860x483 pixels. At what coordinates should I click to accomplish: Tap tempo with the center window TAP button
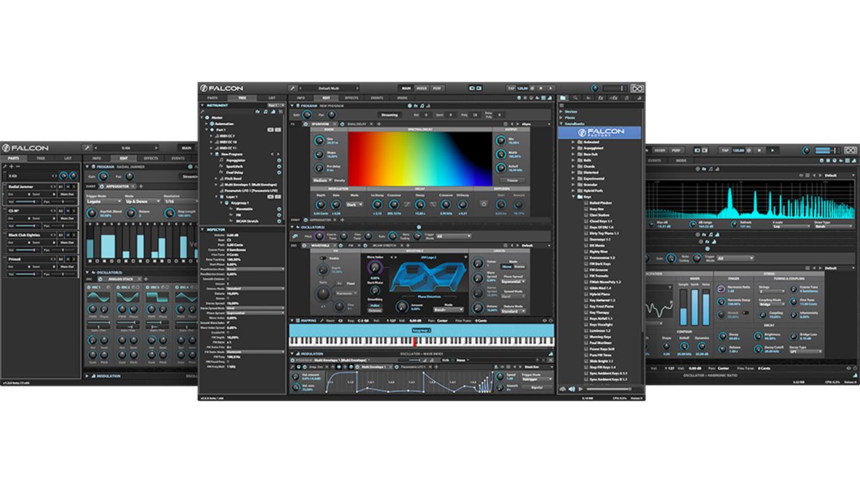coord(512,88)
